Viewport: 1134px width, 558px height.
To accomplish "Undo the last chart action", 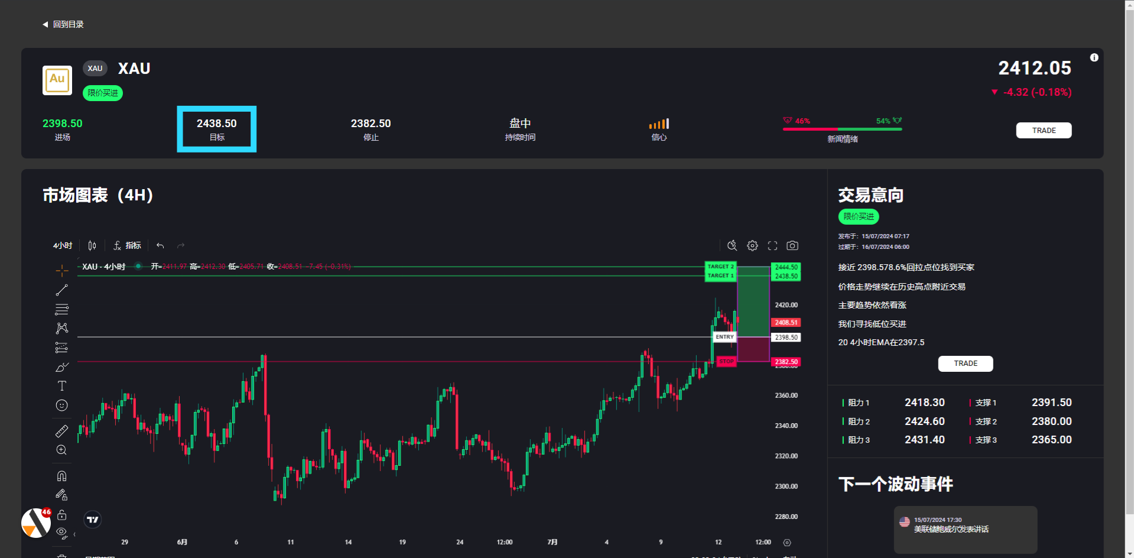I will pos(160,245).
